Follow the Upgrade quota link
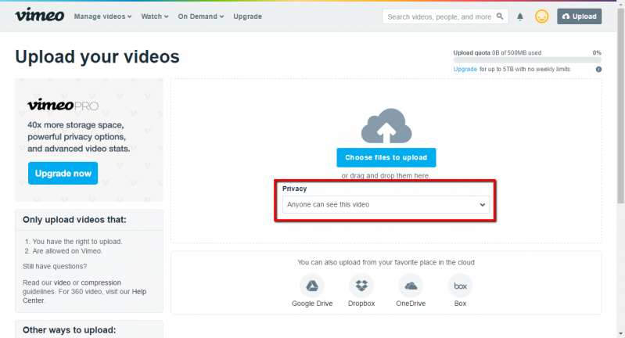This screenshot has height=338, width=625. [x=465, y=69]
